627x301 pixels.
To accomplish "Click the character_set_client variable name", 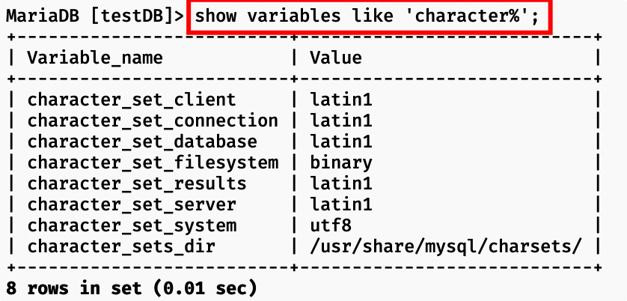I will pyautogui.click(x=132, y=100).
